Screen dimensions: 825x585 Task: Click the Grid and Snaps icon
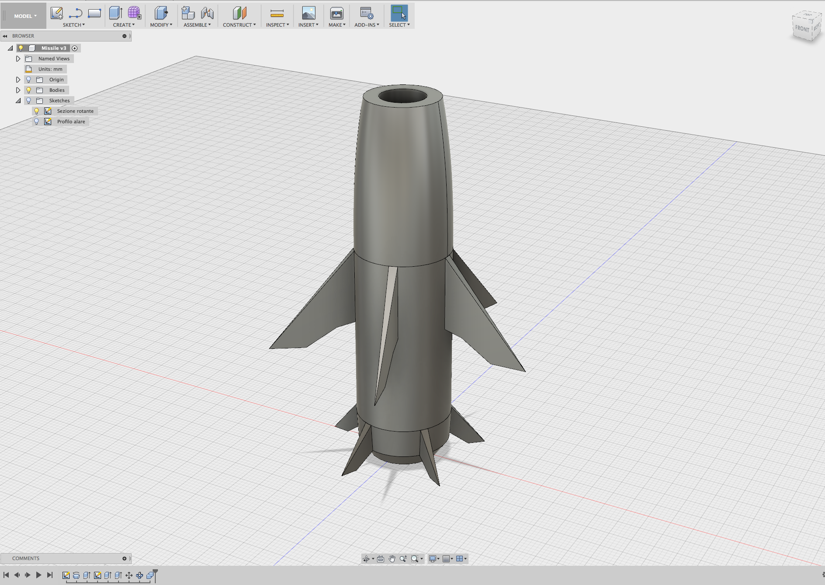click(x=446, y=559)
